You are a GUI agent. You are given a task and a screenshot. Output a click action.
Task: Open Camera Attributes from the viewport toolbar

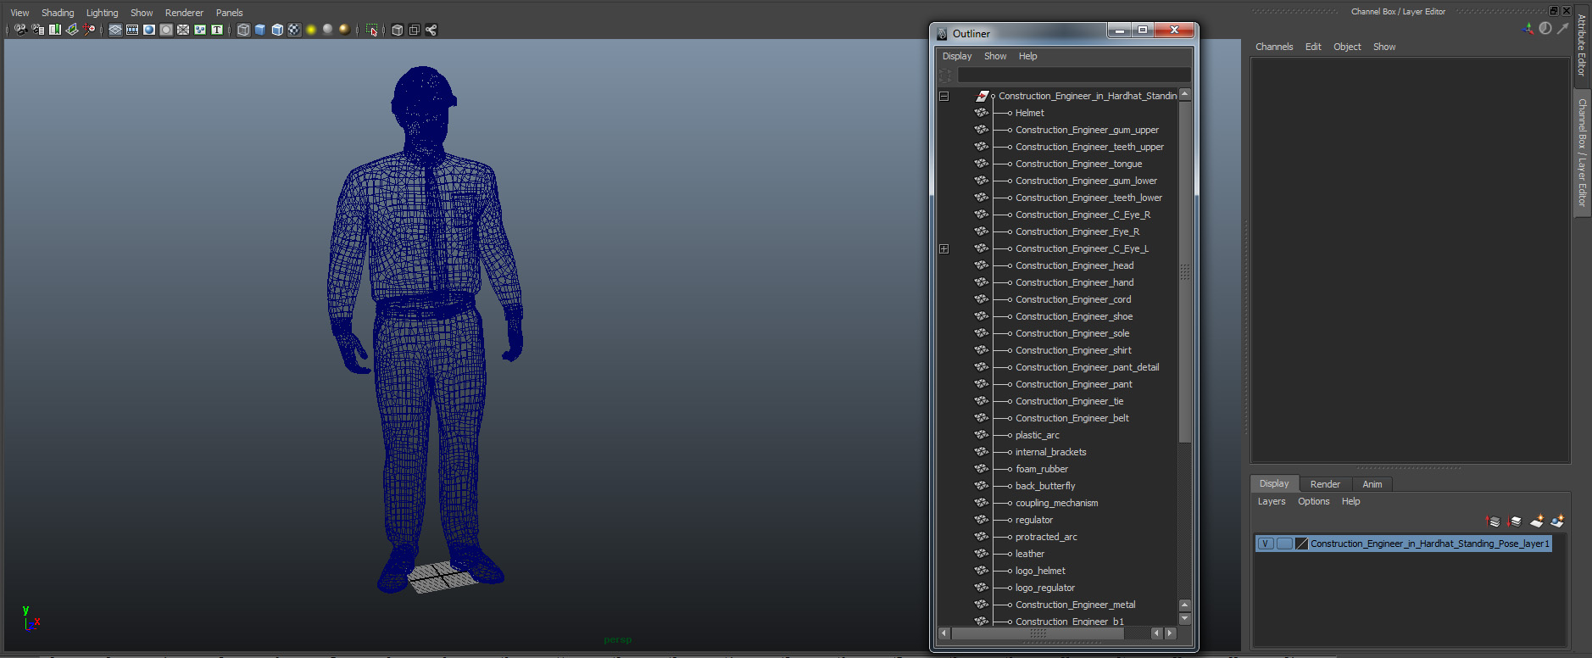click(x=38, y=30)
